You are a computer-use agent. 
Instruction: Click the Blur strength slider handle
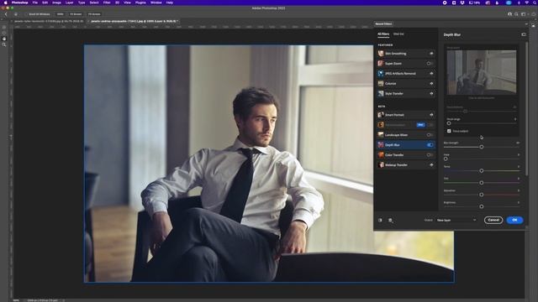click(x=482, y=147)
